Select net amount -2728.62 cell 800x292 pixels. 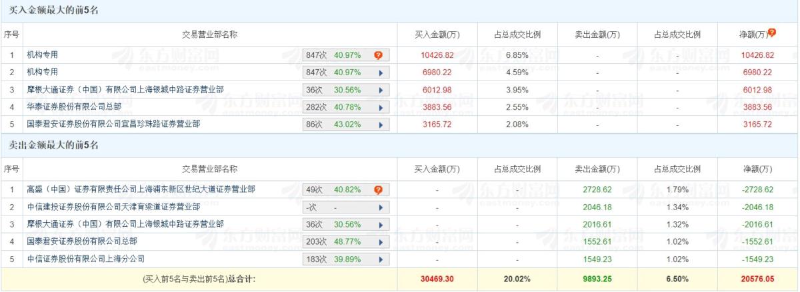759,190
